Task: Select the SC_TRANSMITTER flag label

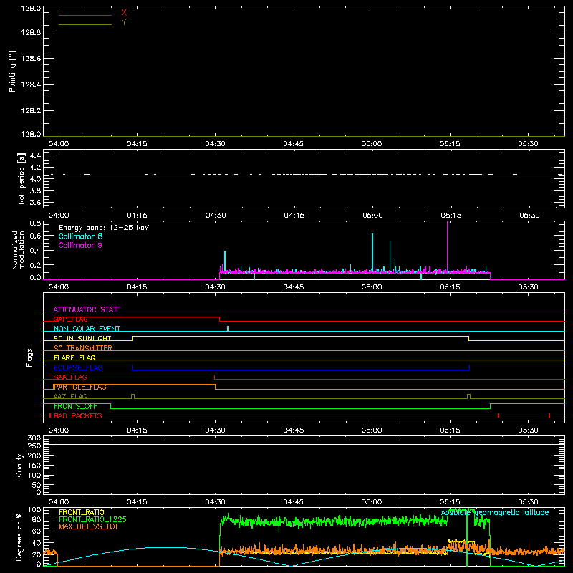Action: coord(83,348)
